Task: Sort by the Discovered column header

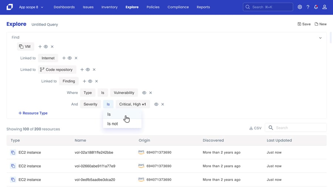Action: (213, 140)
